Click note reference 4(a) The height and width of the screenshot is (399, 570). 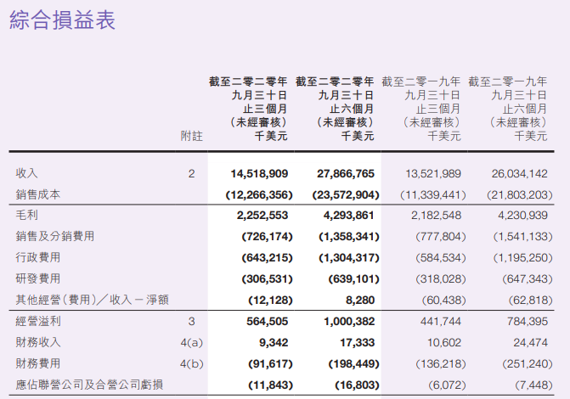[192, 343]
